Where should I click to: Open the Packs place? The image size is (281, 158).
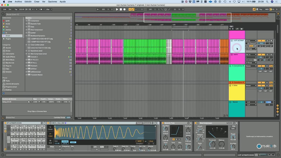click(x=8, y=81)
